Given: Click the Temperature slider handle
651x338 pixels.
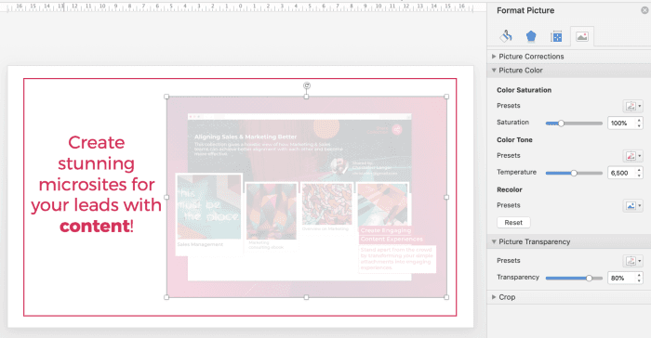Looking at the screenshot, I should pos(574,173).
